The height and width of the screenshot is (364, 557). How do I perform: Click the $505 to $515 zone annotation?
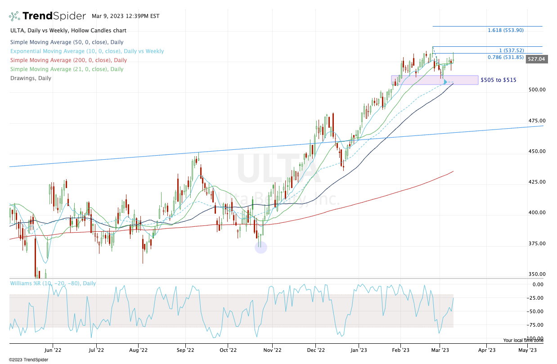[x=499, y=80]
